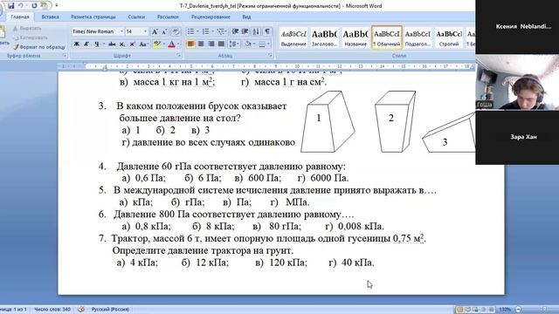Viewport: 559px width, 314px height.
Task: Open shading fill color button
Action: tap(248, 44)
